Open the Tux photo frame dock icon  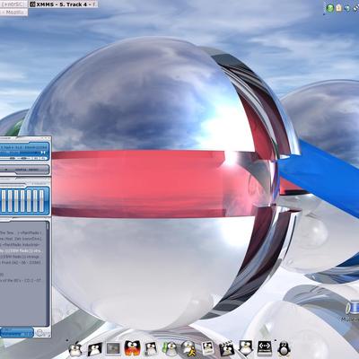click(207, 349)
